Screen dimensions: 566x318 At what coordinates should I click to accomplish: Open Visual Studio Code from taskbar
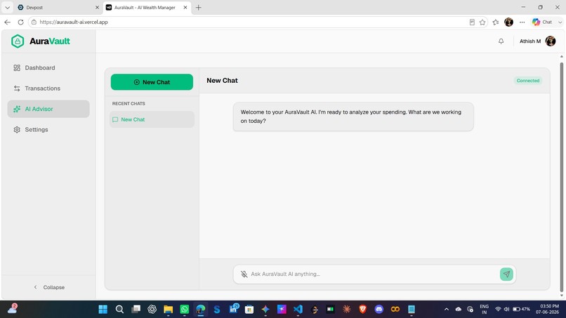pyautogui.click(x=298, y=310)
